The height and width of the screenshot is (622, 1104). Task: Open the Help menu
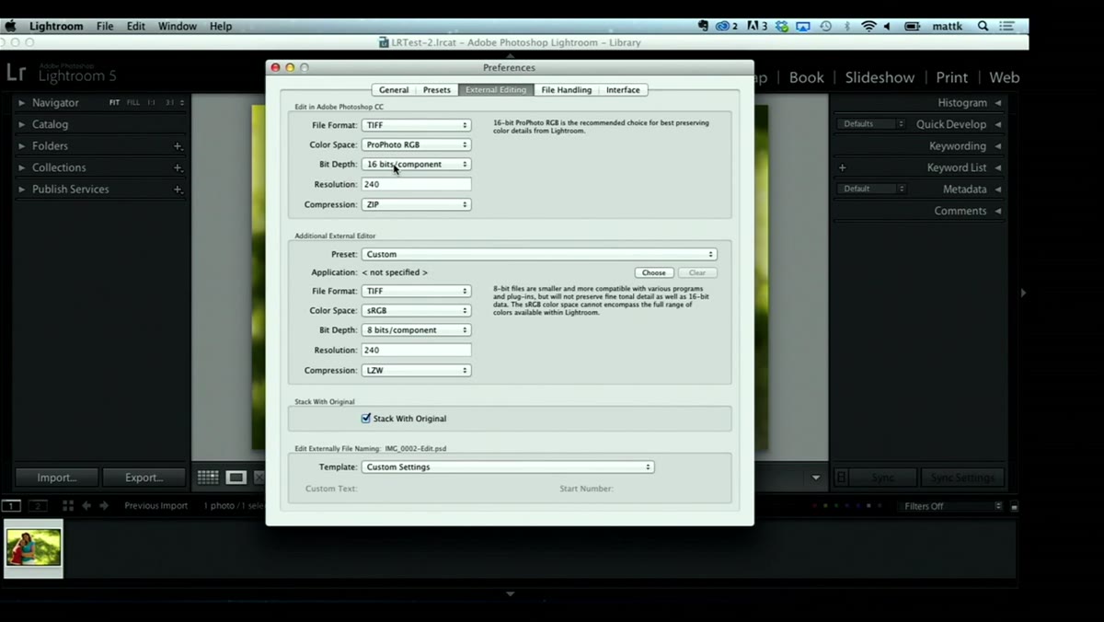click(221, 27)
